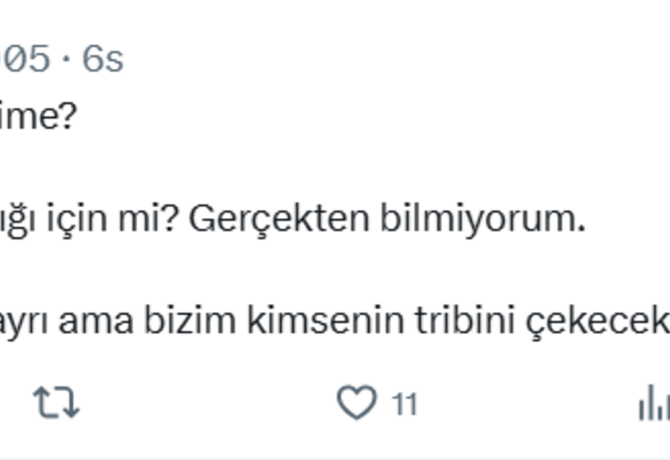670x460 pixels.
Task: Click the "ayrı" text fragment in the last line
Action: click(x=23, y=323)
